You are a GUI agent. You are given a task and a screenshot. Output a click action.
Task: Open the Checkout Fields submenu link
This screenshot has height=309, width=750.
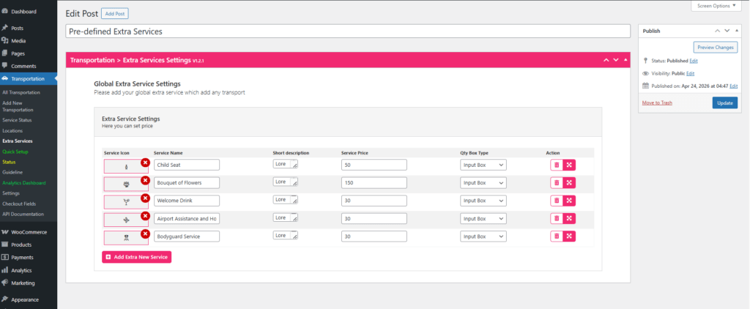point(19,204)
